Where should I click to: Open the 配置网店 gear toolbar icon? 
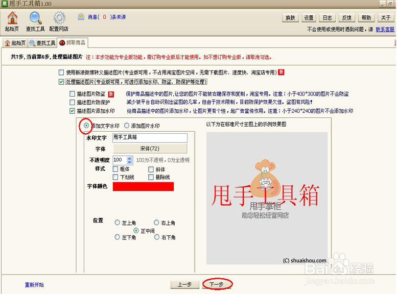click(x=59, y=22)
